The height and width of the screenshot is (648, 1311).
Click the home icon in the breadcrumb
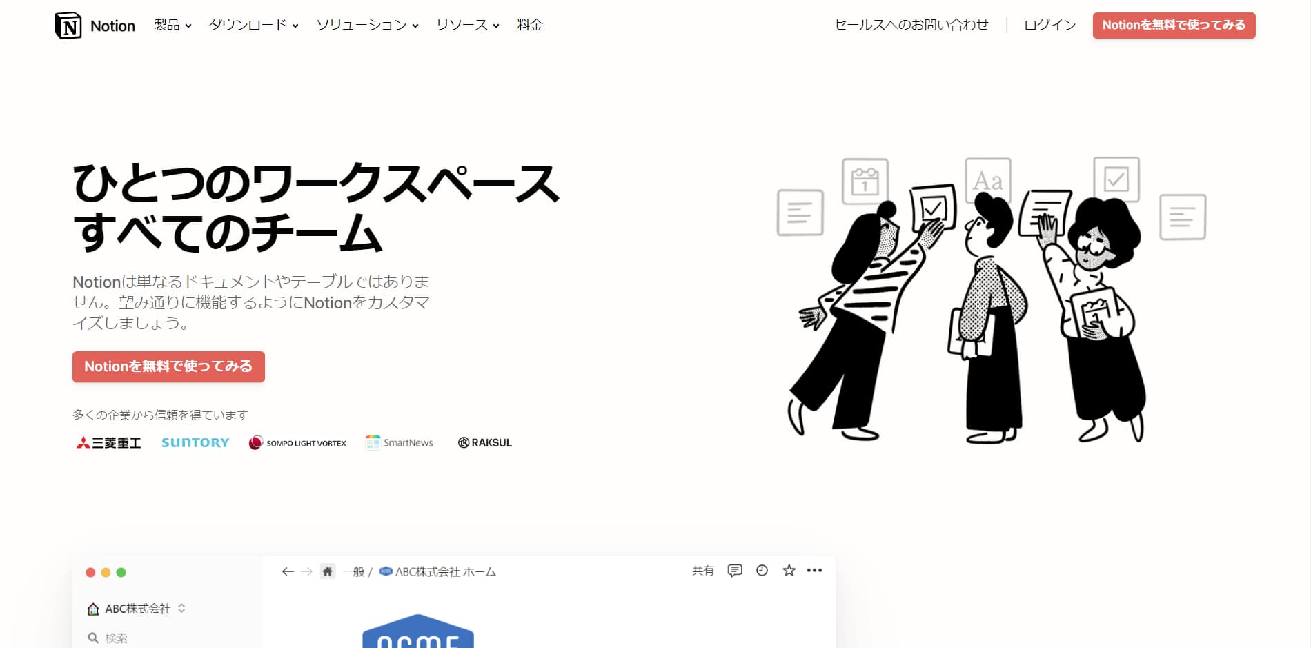click(x=328, y=571)
